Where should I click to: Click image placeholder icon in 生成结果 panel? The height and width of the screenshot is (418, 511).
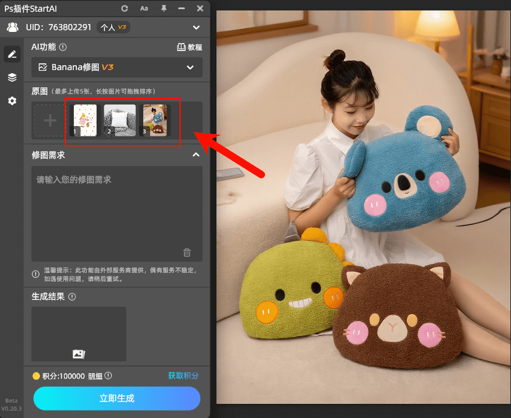[x=79, y=353]
